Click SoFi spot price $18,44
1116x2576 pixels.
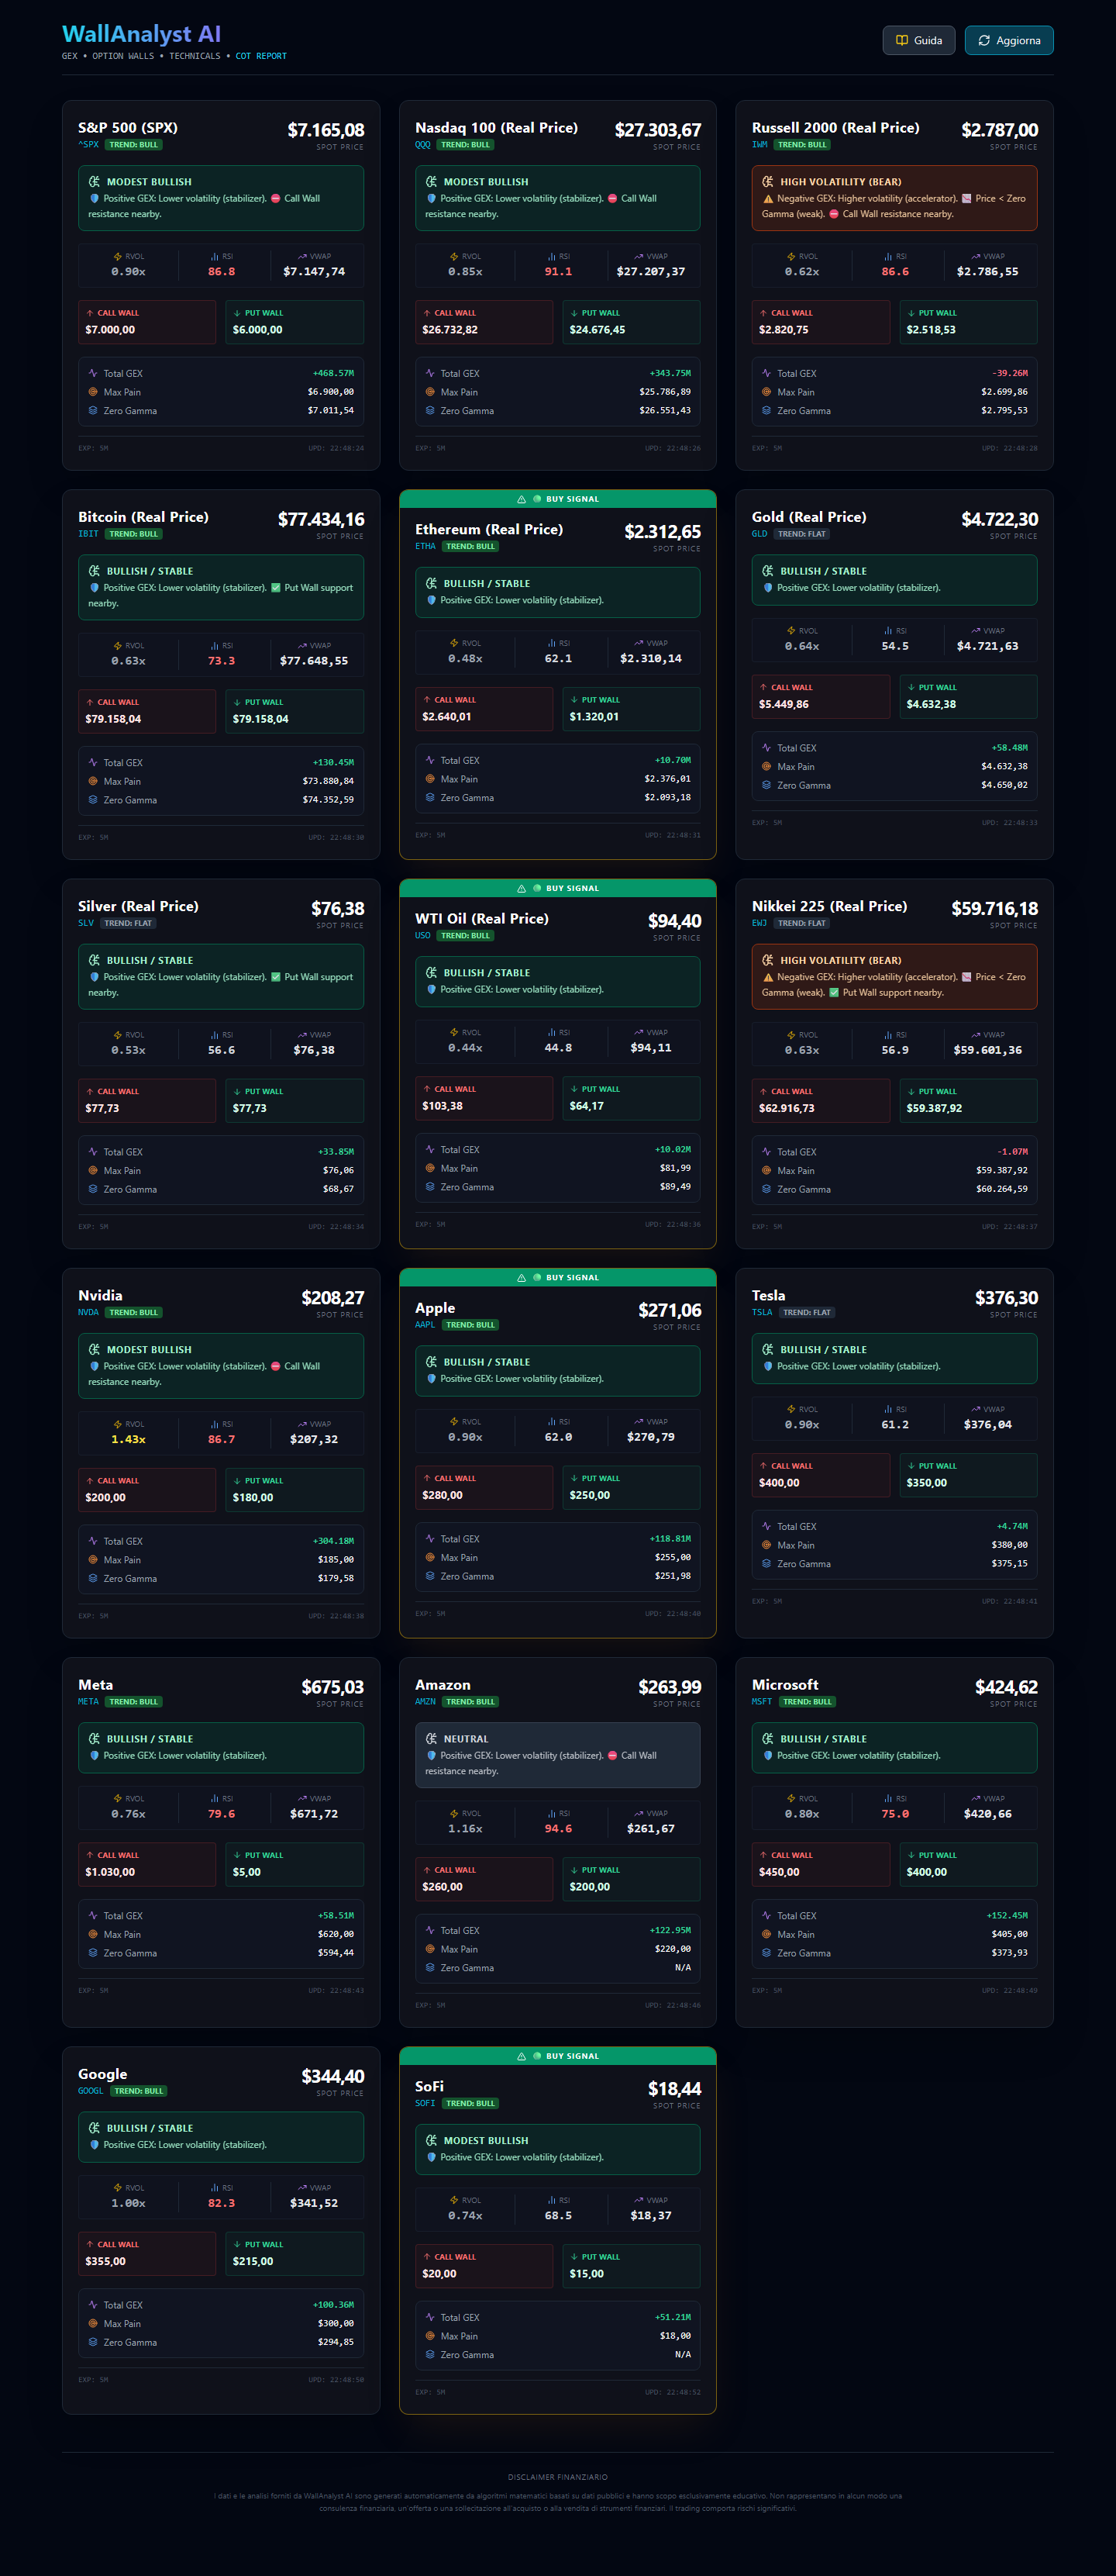point(674,2089)
